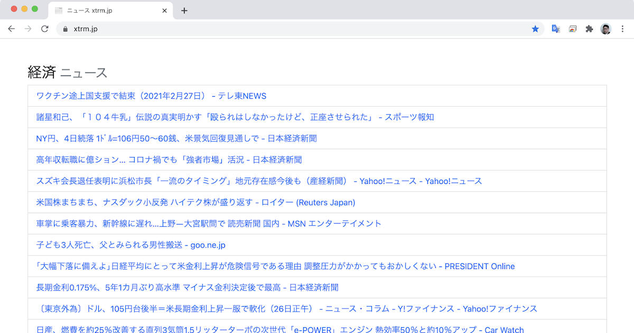This screenshot has width=634, height=333.
Task: Click the macOS green fullscreen button
Action: (35, 9)
